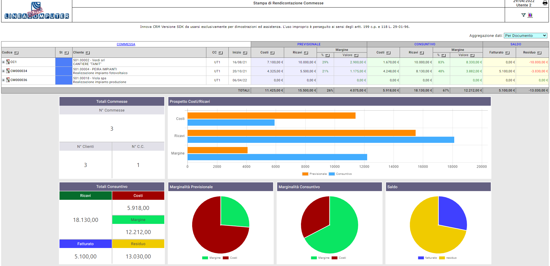The image size is (550, 266).
Task: Toggle Margine legend in Marginalità Consuntivo pie
Action: tap(320, 258)
